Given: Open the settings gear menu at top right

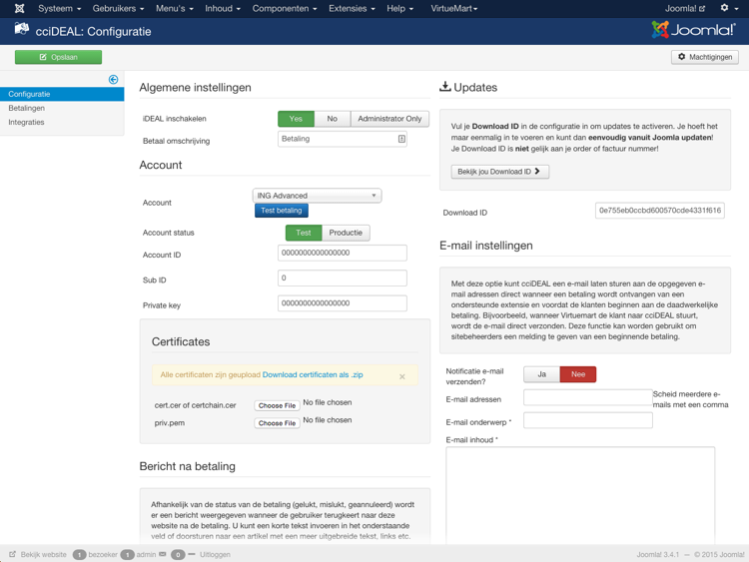Looking at the screenshot, I should [727, 8].
